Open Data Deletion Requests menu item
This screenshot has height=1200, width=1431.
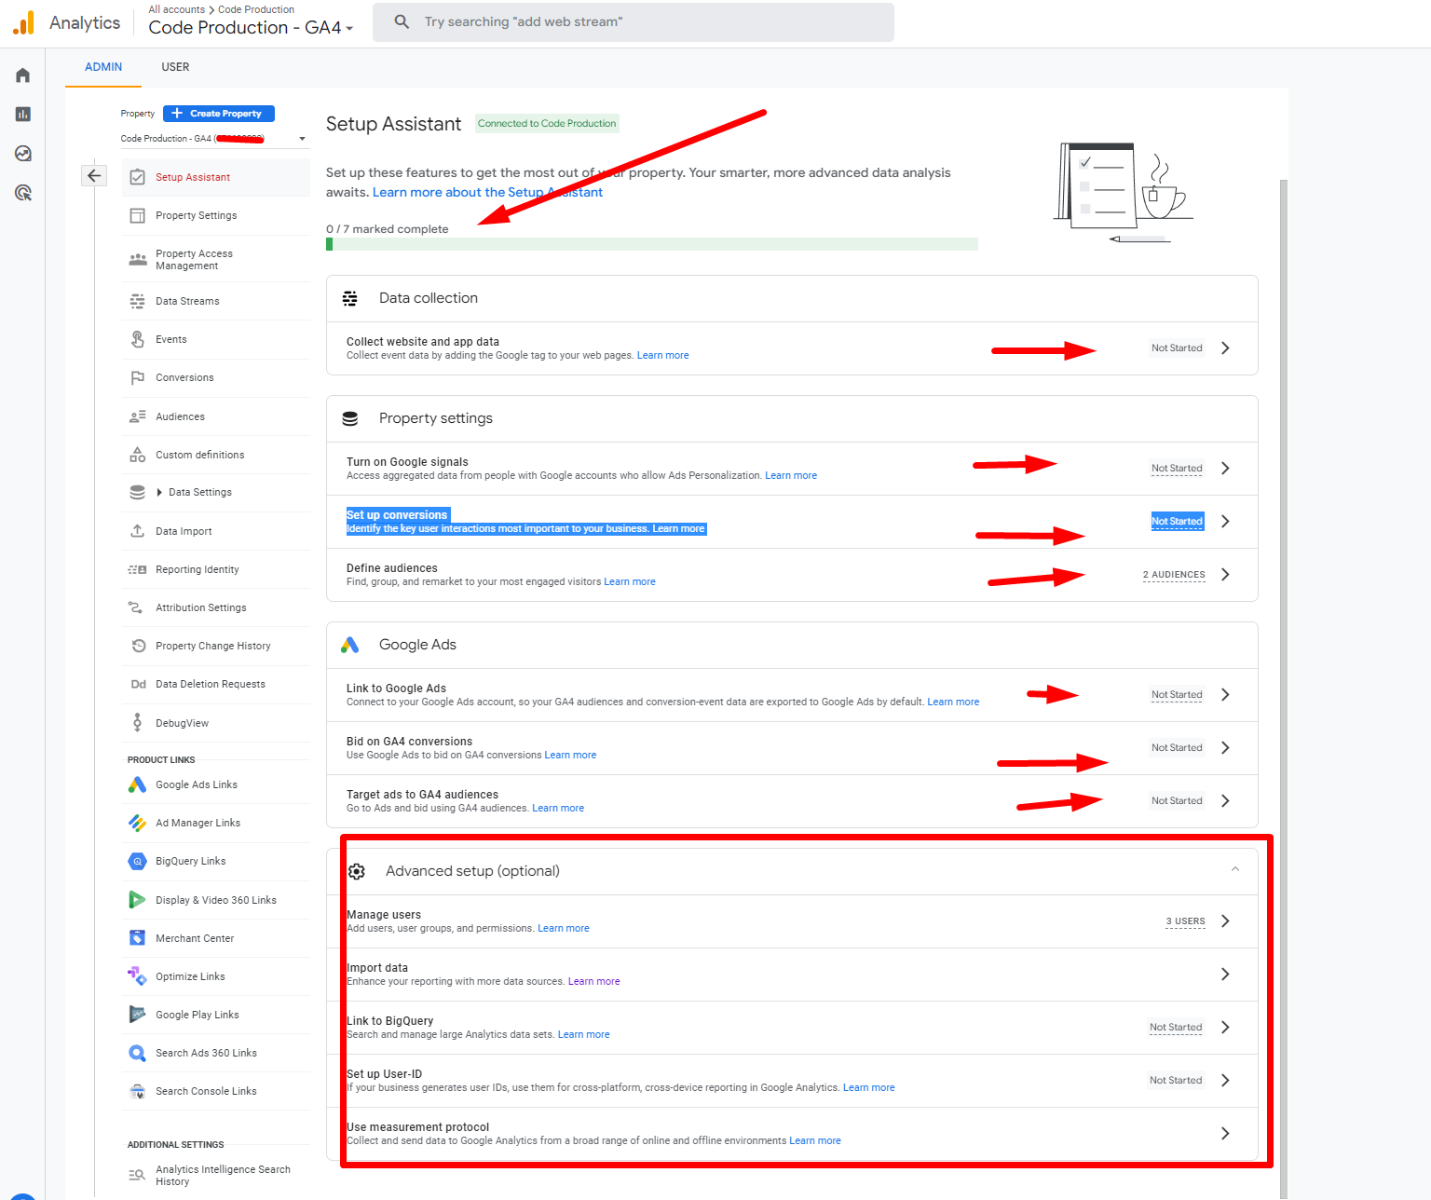pyautogui.click(x=211, y=684)
